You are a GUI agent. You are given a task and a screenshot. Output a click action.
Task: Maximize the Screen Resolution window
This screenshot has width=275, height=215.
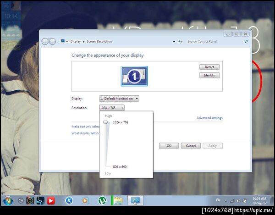pyautogui.click(x=236, y=34)
